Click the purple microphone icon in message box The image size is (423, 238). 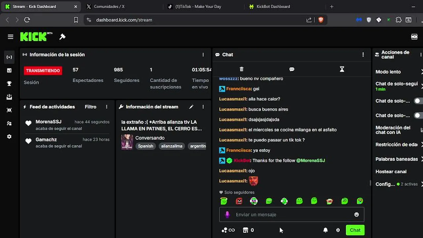(x=227, y=215)
